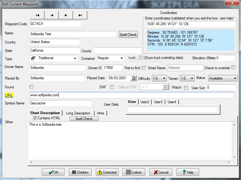This screenshot has width=241, height=180.
Task: Switch to the User3 tab
Action: [158, 102]
